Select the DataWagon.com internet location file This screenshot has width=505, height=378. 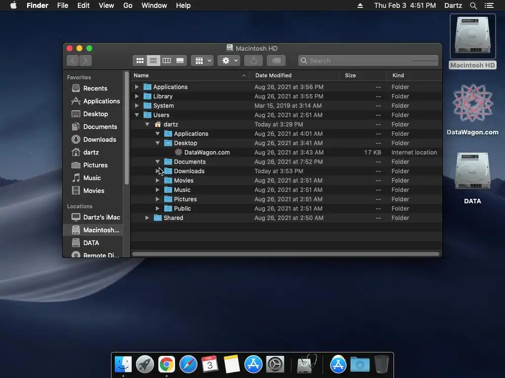286,153
